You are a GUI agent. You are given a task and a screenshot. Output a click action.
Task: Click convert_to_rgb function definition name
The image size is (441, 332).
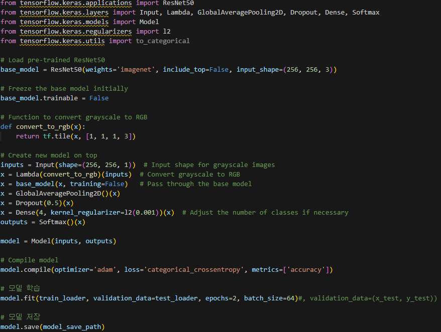click(x=43, y=127)
